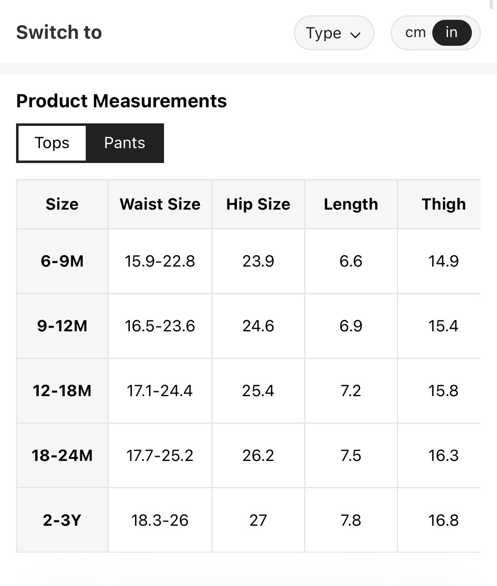Click the Thigh column header

[x=443, y=204]
